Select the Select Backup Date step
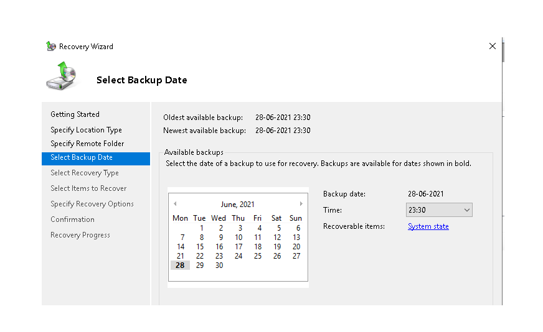This screenshot has width=543, height=332. [96, 159]
